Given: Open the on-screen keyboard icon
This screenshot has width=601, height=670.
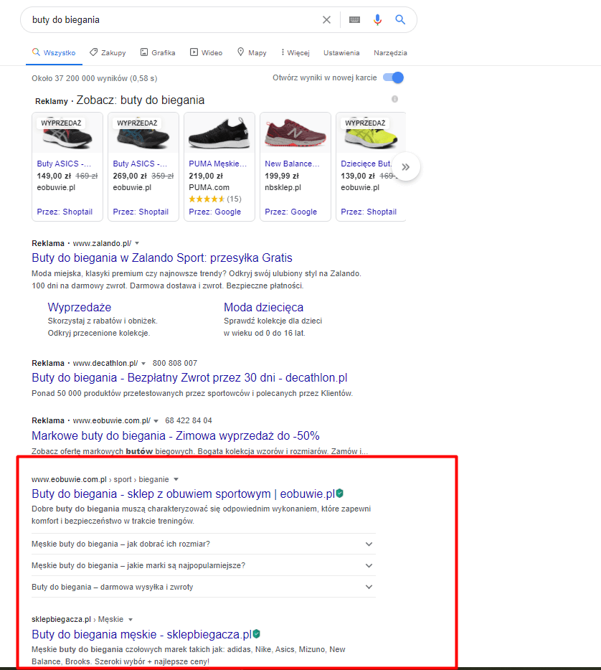Looking at the screenshot, I should pyautogui.click(x=354, y=20).
